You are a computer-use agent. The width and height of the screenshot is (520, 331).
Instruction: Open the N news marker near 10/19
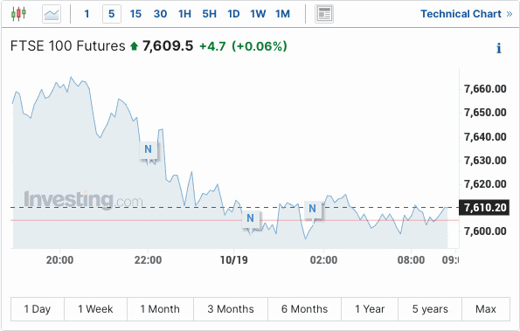click(250, 218)
